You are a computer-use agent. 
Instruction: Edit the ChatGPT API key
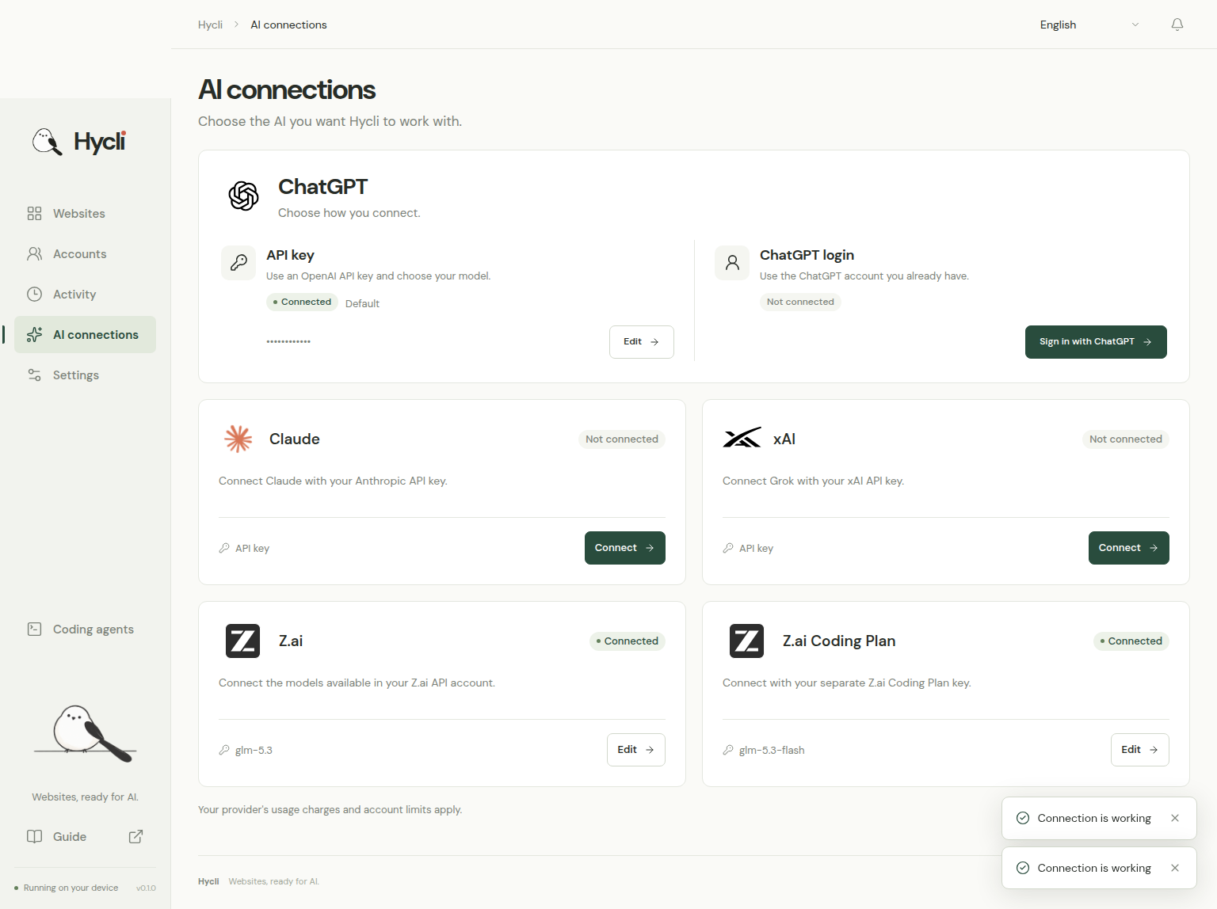point(642,342)
